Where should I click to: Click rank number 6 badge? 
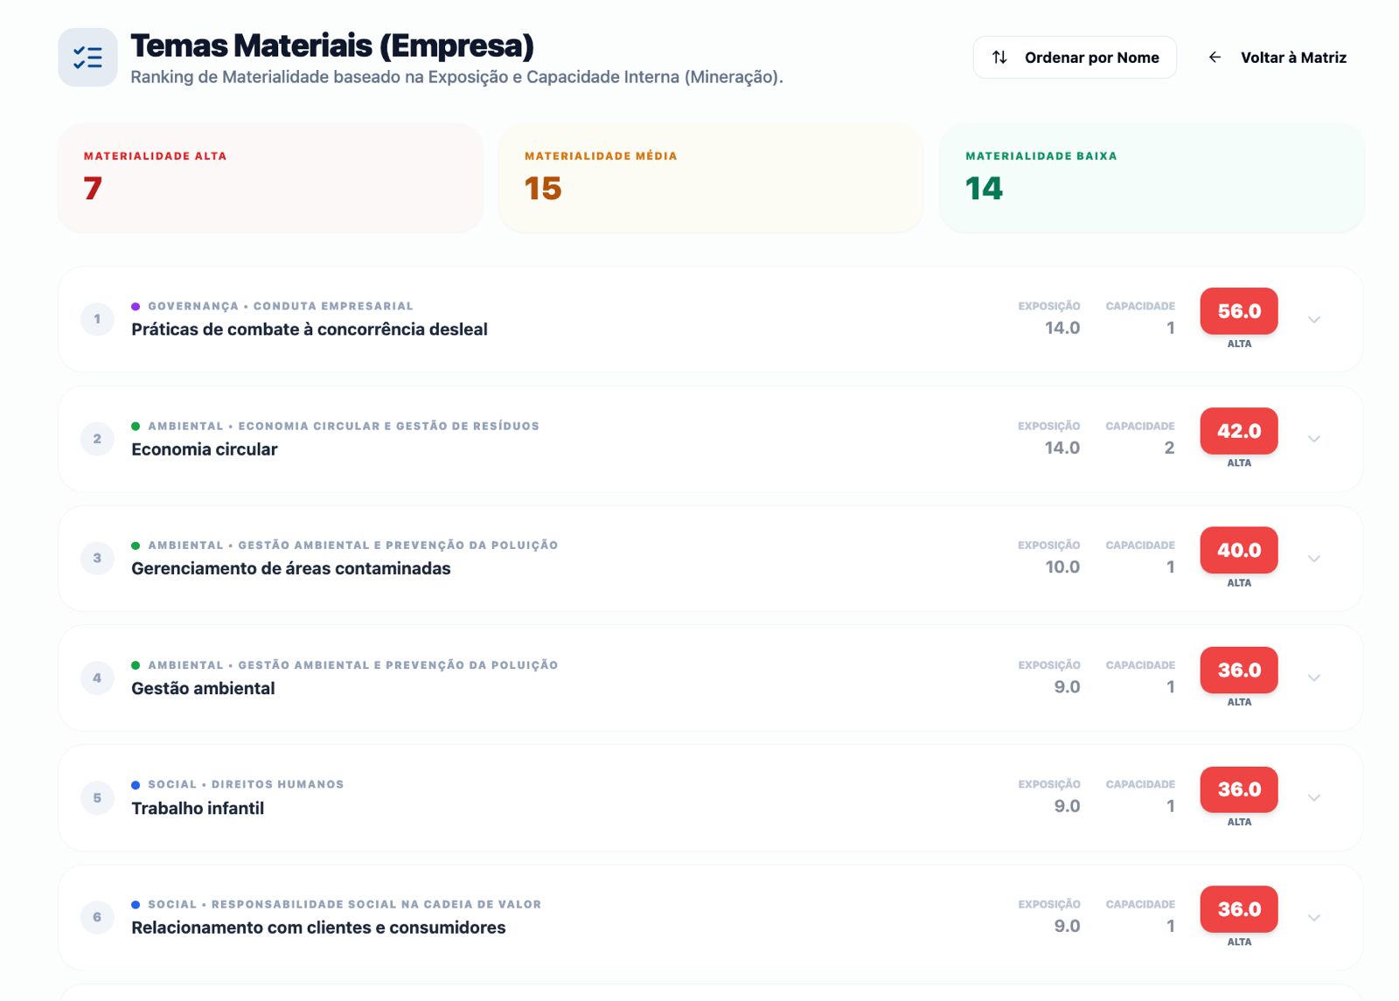tap(97, 917)
